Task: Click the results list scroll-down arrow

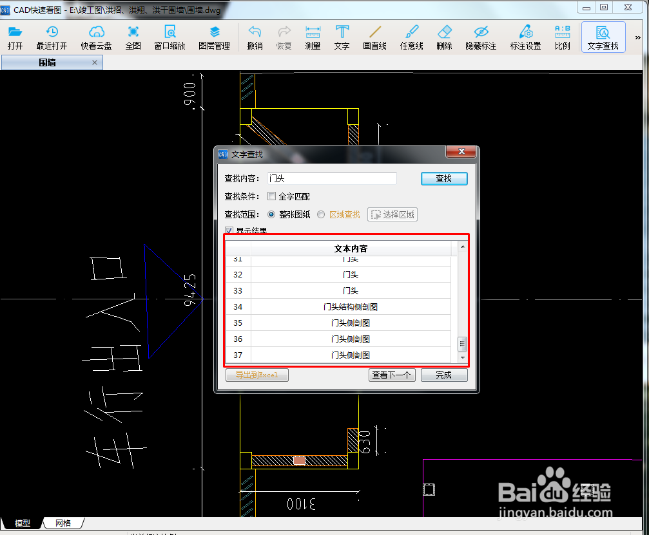Action: tap(463, 357)
